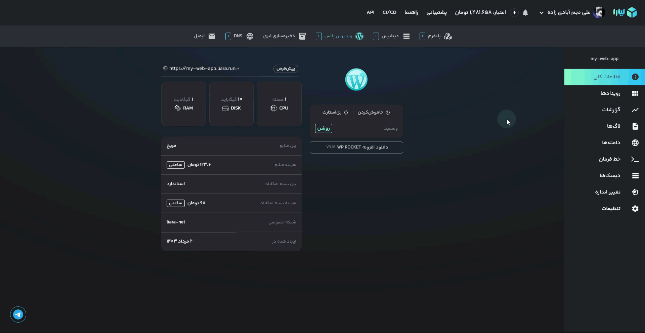Open the Telegram chat button
Viewport: 645px width, 333px height.
tap(18, 315)
